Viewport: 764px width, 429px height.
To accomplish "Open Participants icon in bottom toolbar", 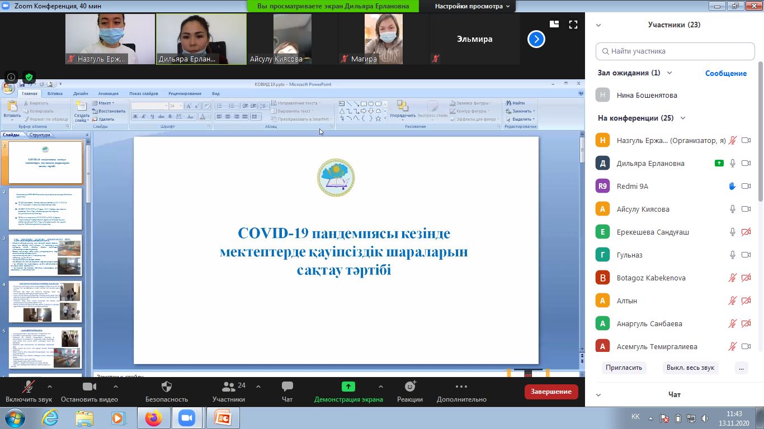I will 228,387.
